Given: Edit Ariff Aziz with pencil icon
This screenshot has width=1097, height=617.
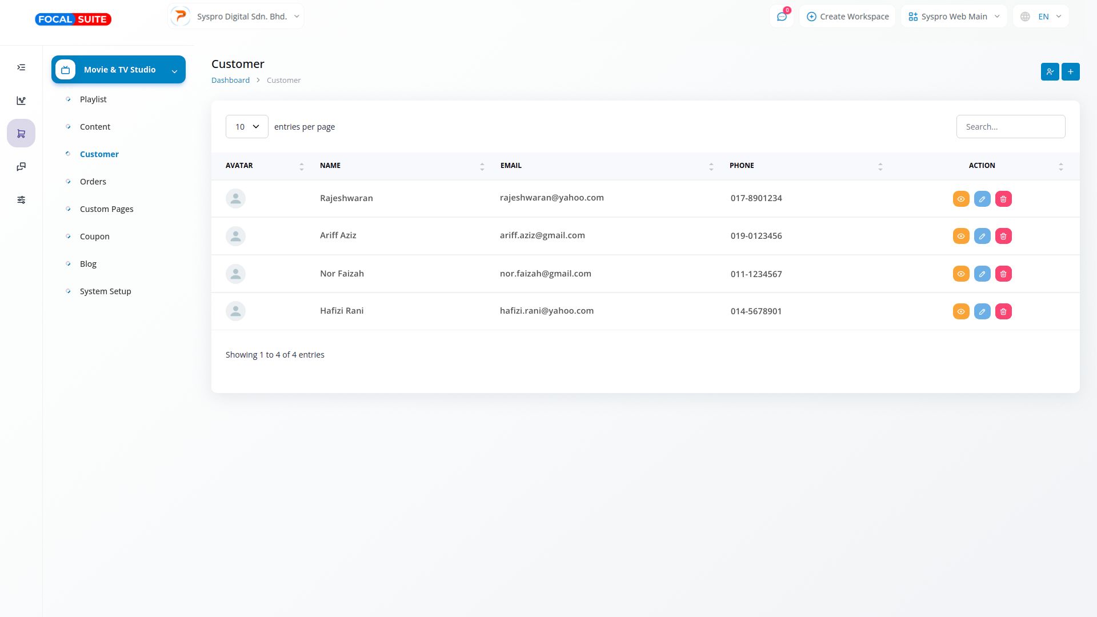Looking at the screenshot, I should 982,236.
